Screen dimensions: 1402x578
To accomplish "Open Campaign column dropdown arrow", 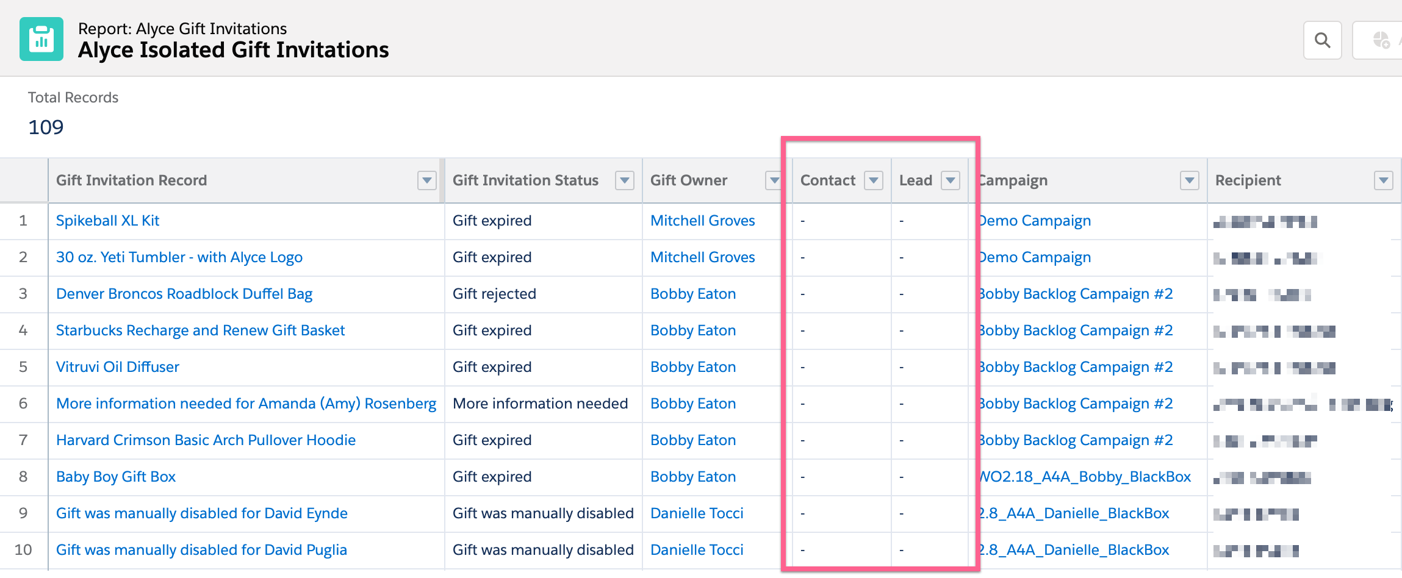I will [1190, 180].
